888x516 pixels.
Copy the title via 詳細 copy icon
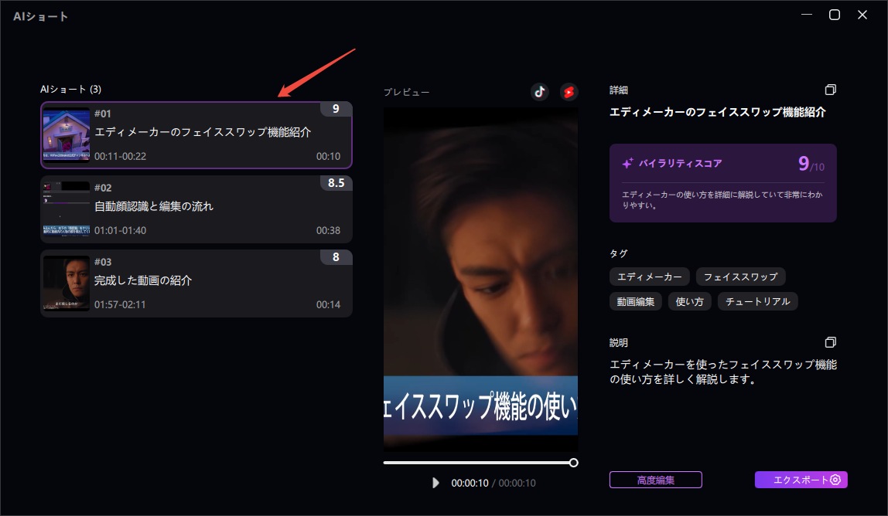click(x=830, y=90)
